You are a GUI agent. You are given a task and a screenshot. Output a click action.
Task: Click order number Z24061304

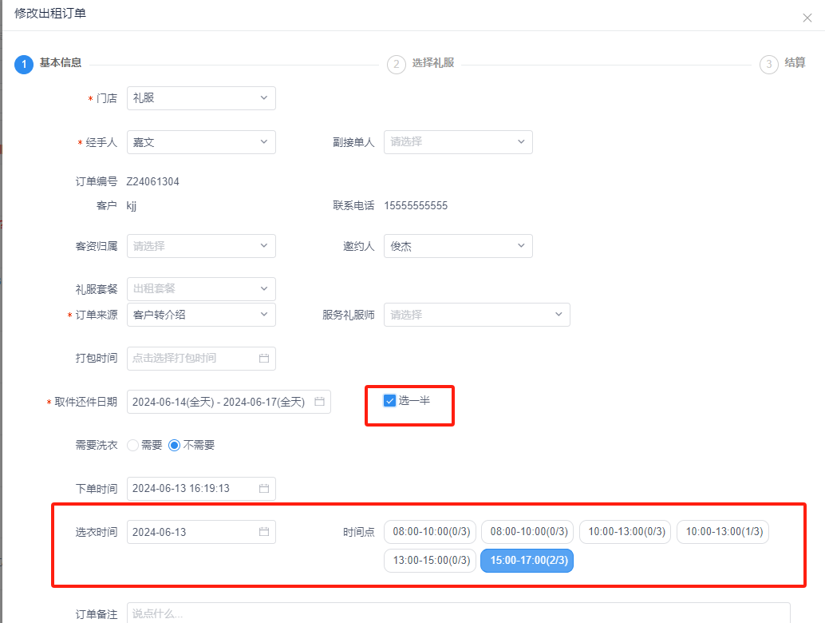152,181
